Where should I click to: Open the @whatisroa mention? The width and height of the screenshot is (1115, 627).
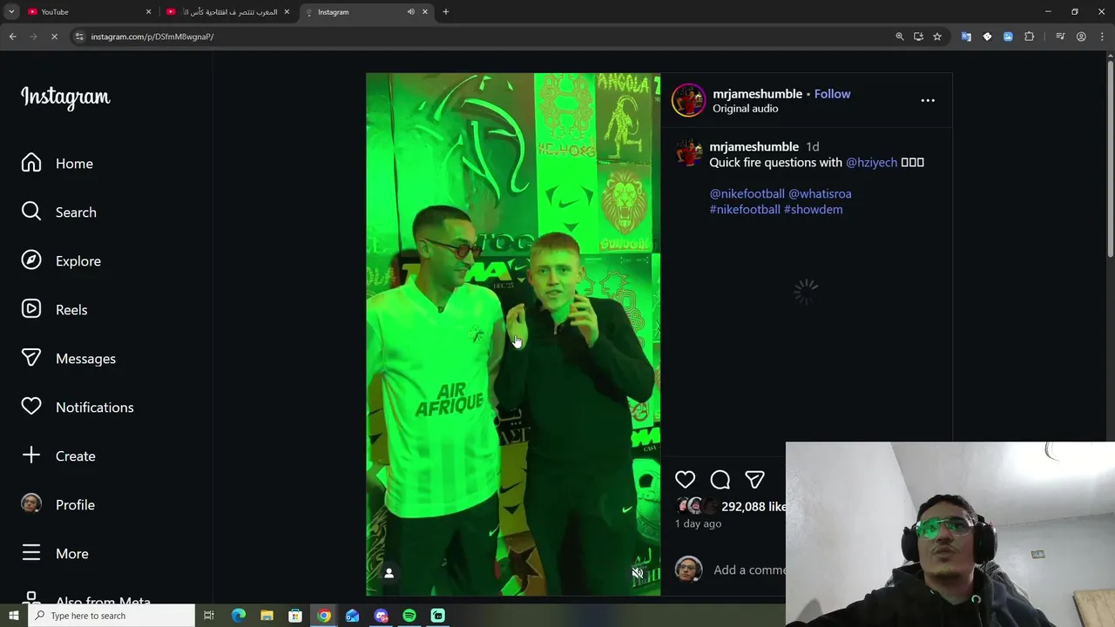tap(820, 194)
